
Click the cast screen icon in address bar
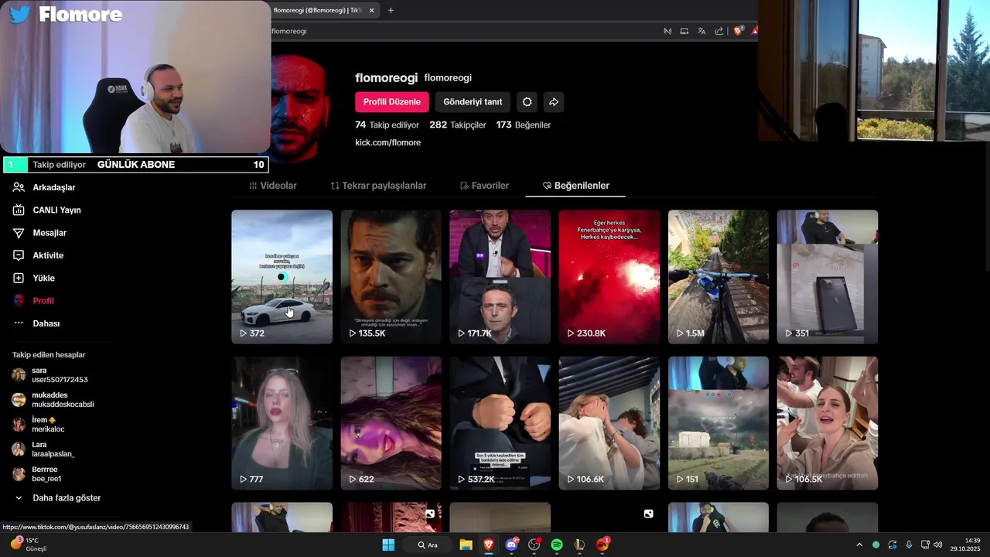tap(684, 31)
